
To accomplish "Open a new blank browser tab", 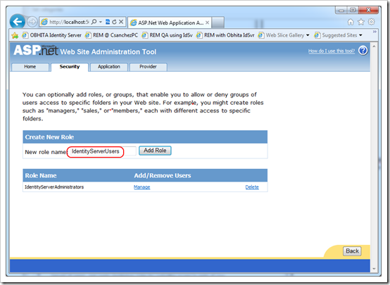I will (218, 23).
